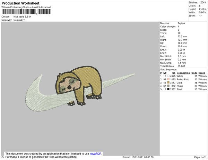
Task: Select 'Wilcom EmbroideryStudio – Level 3 Advanced' text
Action: click(26, 7)
